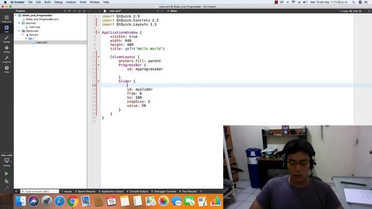
Task: Run the project with green arrow
Action: [x=6, y=174]
